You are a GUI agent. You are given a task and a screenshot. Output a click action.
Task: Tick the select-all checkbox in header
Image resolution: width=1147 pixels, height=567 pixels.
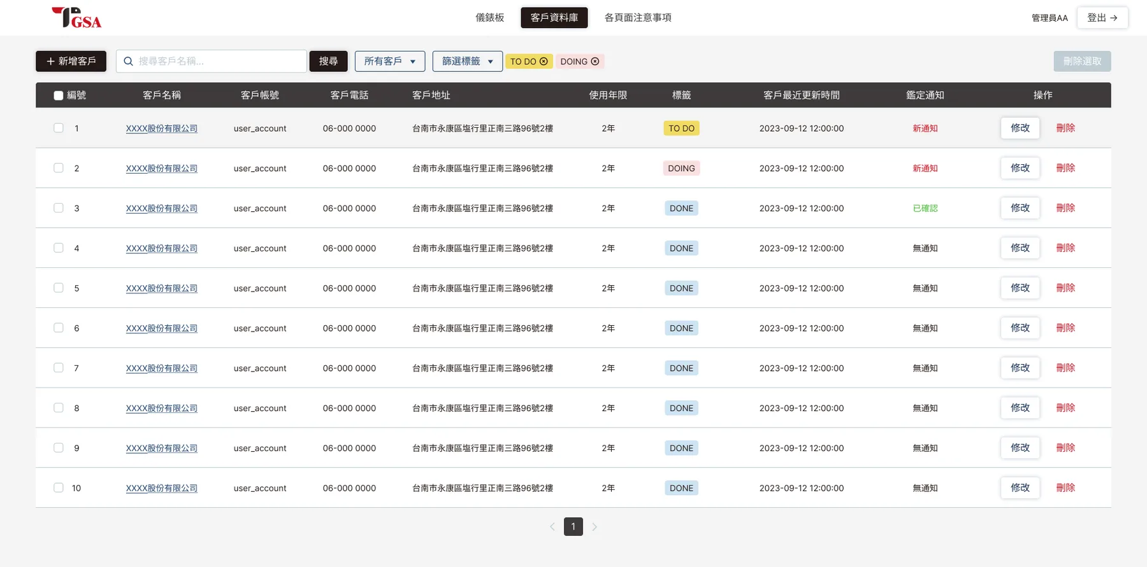coord(59,95)
